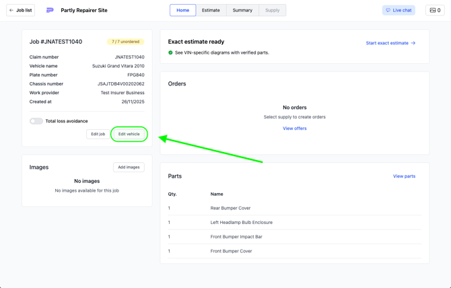Click the green verified checkmark icon
The image size is (451, 288).
(x=170, y=52)
